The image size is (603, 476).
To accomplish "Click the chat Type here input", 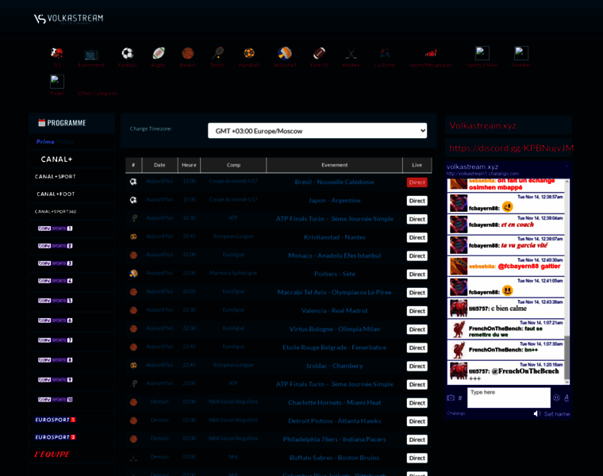I will click(x=509, y=397).
